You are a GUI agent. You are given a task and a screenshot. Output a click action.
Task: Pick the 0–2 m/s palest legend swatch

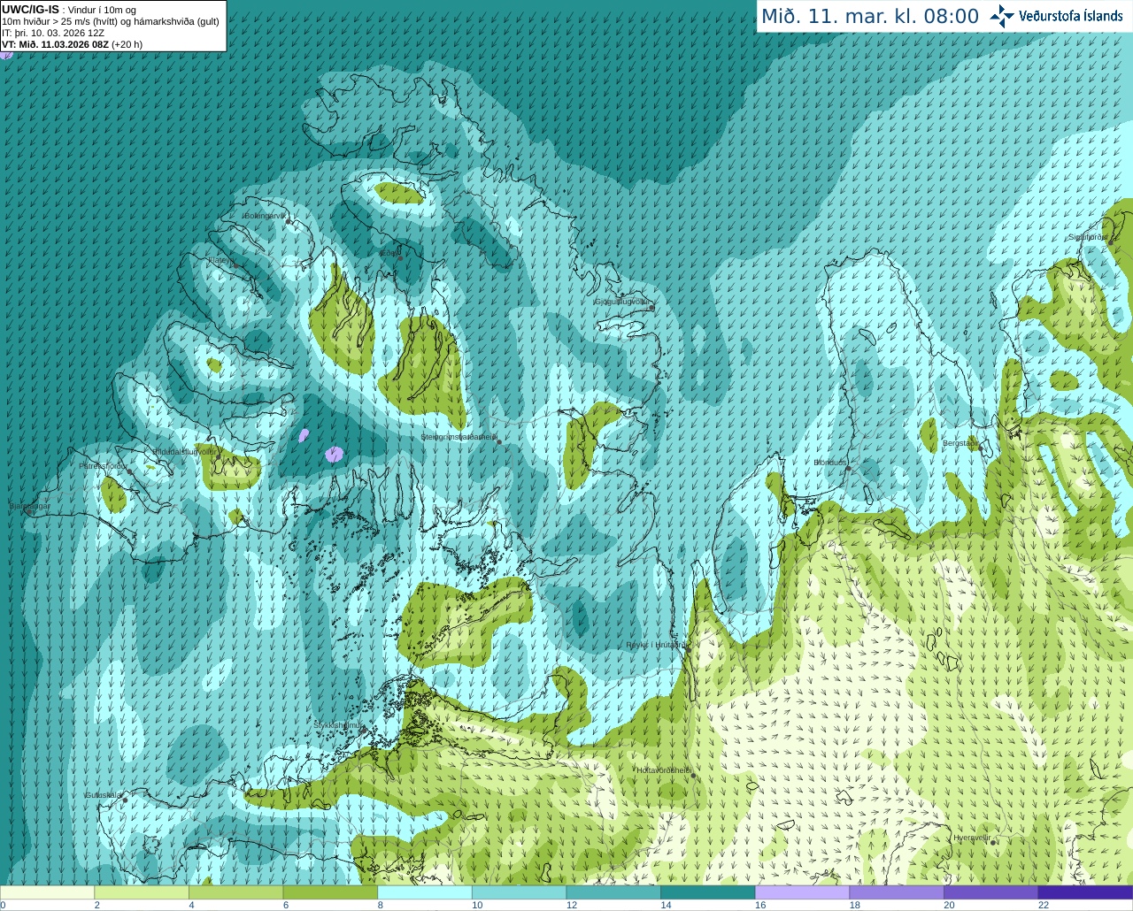pyautogui.click(x=47, y=892)
